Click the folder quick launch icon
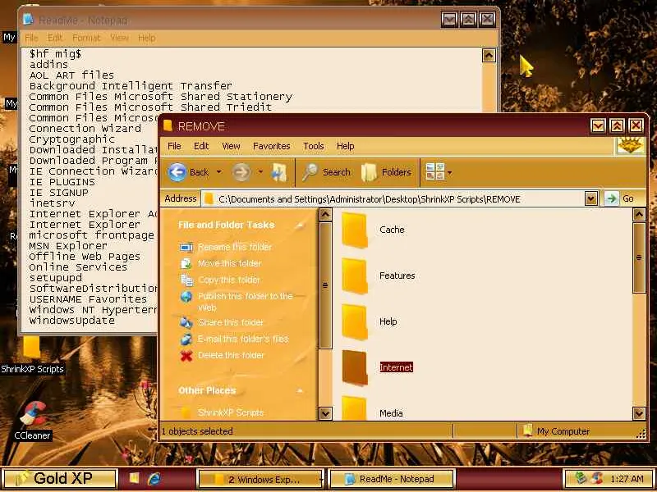Viewport: 657px width, 492px height. coord(134,478)
